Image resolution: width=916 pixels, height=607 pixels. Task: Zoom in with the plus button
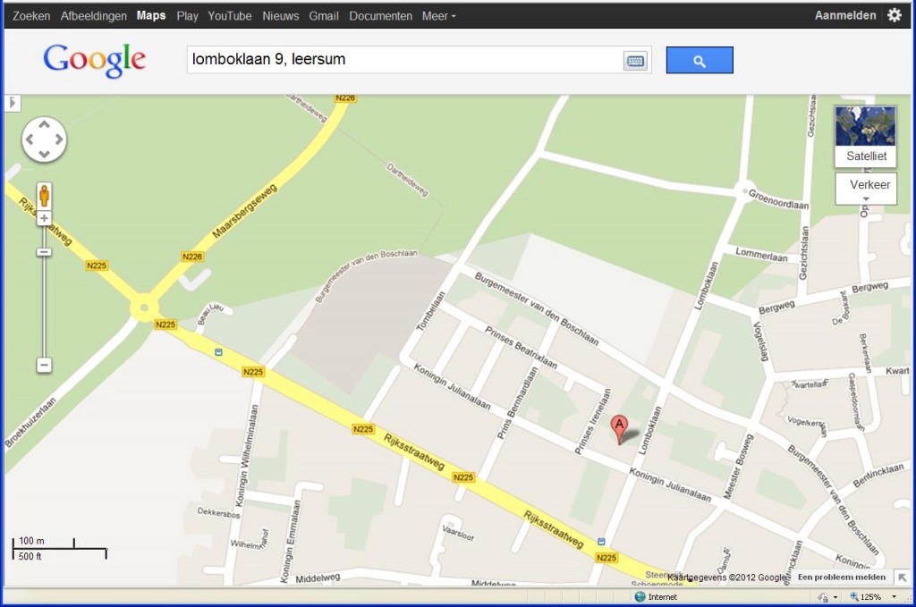tap(44, 218)
